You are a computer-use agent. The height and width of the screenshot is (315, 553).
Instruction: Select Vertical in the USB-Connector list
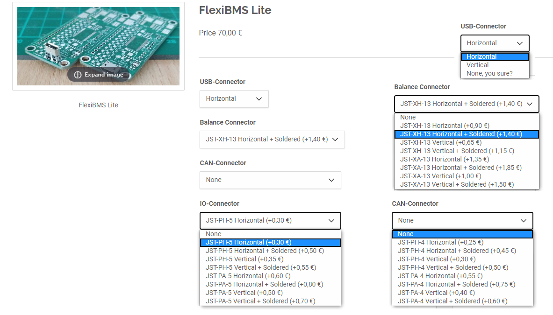pos(478,65)
